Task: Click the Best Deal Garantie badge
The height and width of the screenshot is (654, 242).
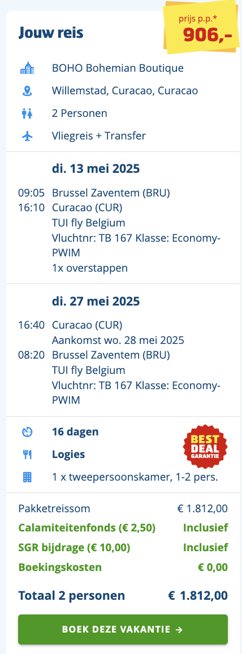Action: (x=205, y=446)
